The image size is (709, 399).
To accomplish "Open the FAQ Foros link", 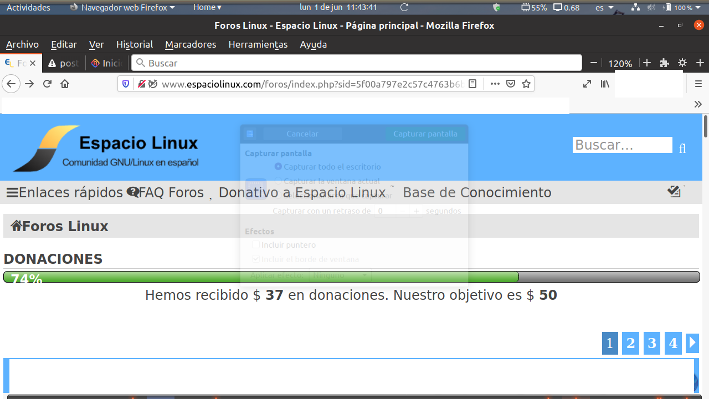I will coord(166,192).
